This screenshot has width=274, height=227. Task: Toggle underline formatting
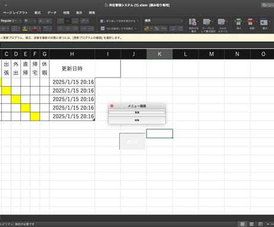(3, 29)
